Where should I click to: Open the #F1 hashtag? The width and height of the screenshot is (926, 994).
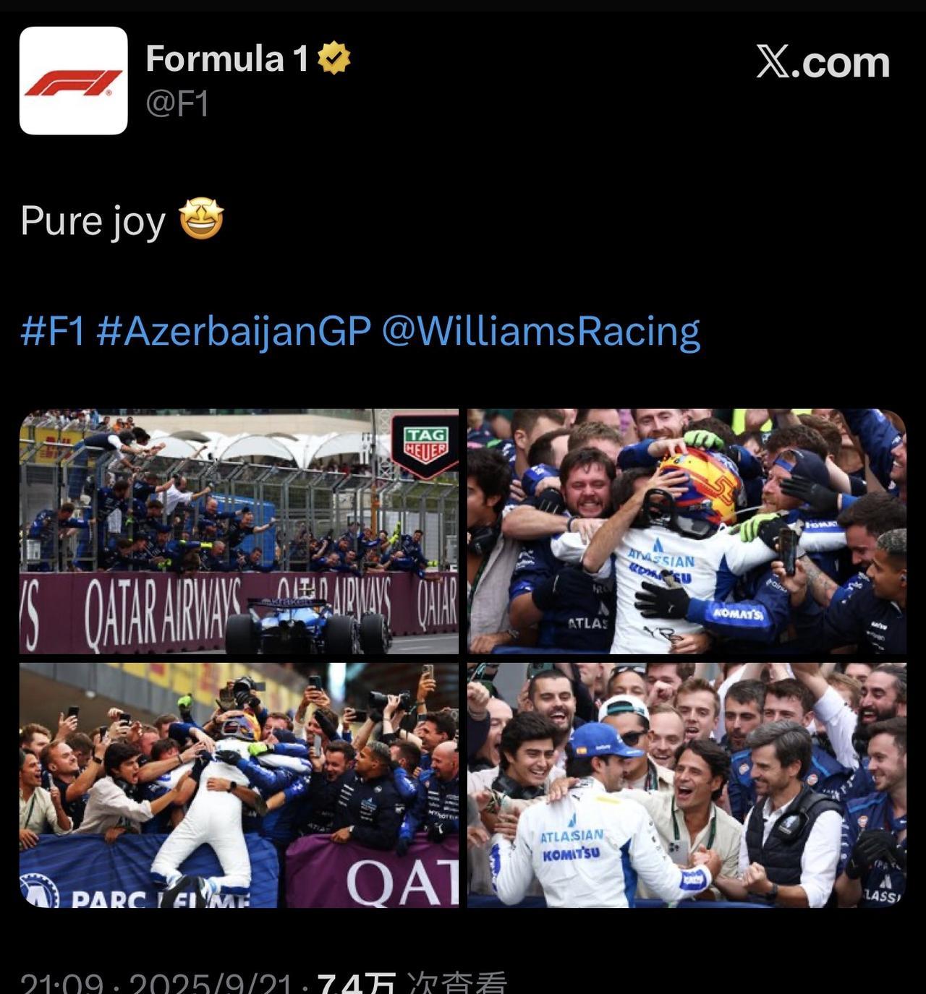[53, 330]
